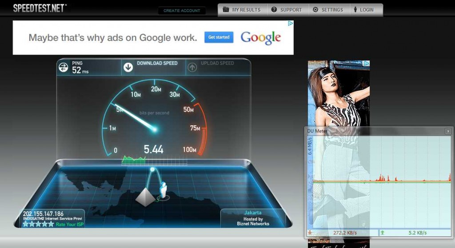
Task: Click the 5.2 KB/s upload rate
Action: tap(418, 233)
